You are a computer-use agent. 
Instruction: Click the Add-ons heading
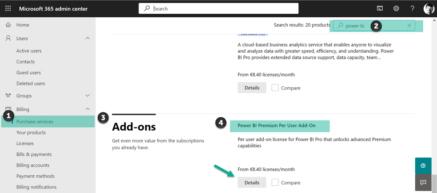pyautogui.click(x=134, y=127)
